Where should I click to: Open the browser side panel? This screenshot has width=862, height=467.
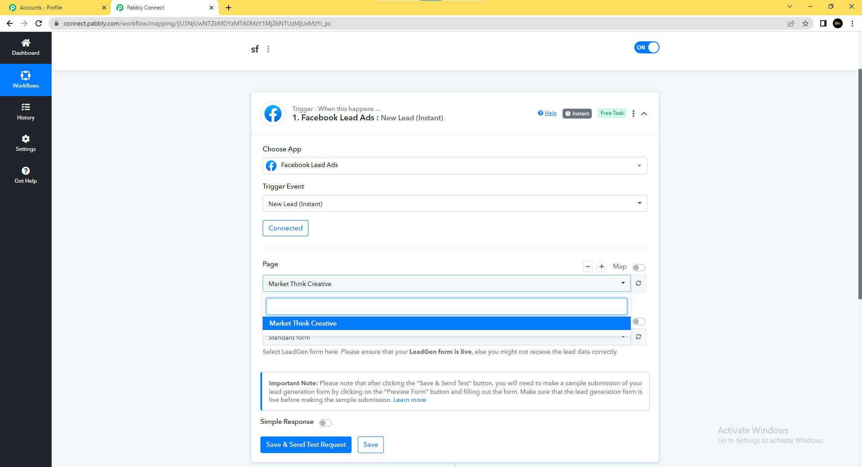click(823, 23)
